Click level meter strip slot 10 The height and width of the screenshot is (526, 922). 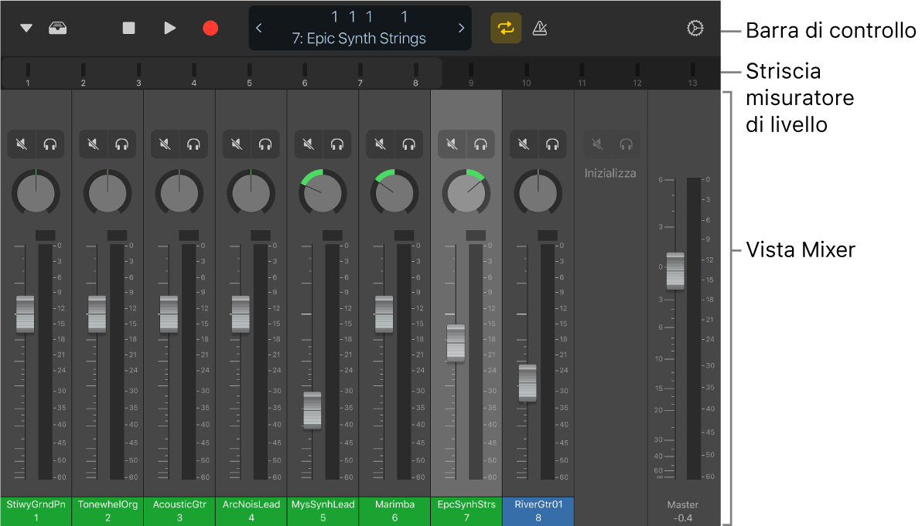[x=526, y=75]
